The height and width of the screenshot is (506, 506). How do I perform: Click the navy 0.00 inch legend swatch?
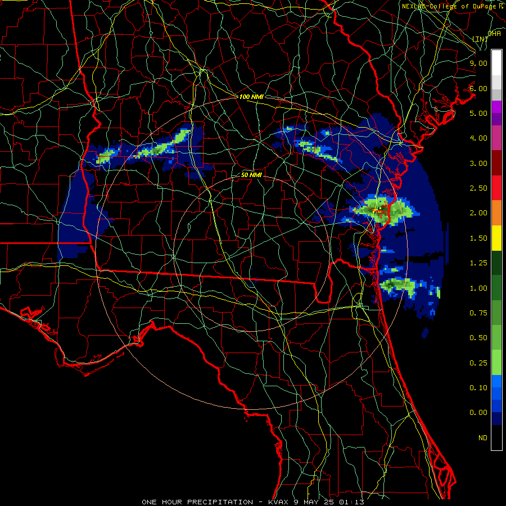496,419
